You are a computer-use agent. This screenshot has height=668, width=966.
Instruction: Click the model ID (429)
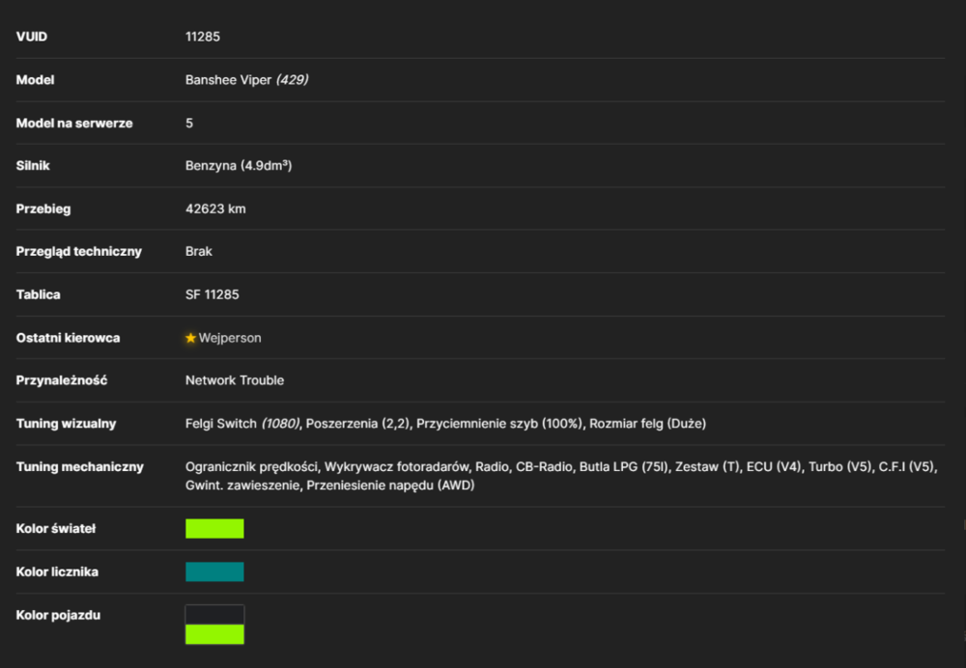[292, 80]
